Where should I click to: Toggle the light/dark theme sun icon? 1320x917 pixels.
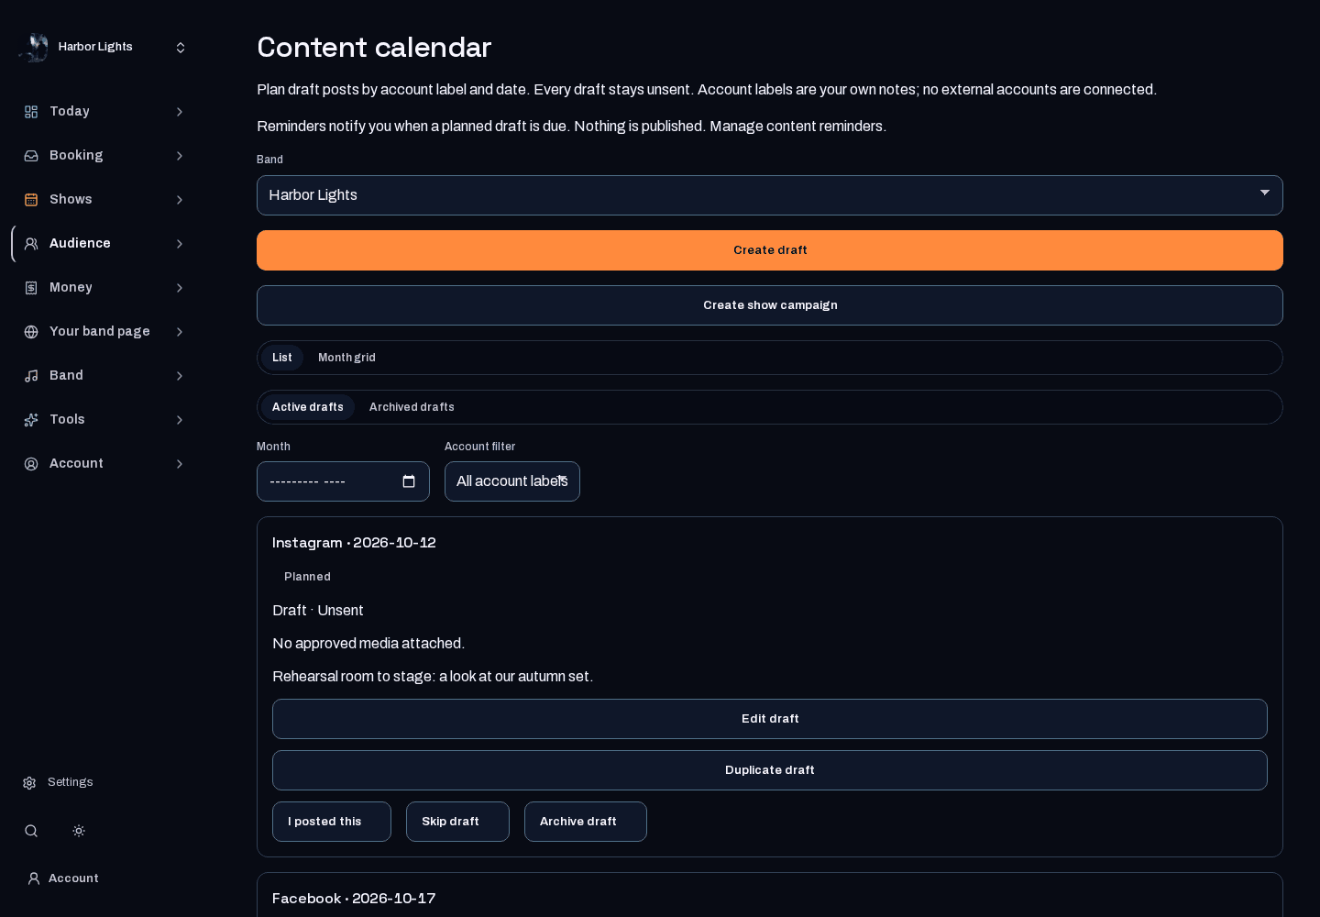click(79, 831)
